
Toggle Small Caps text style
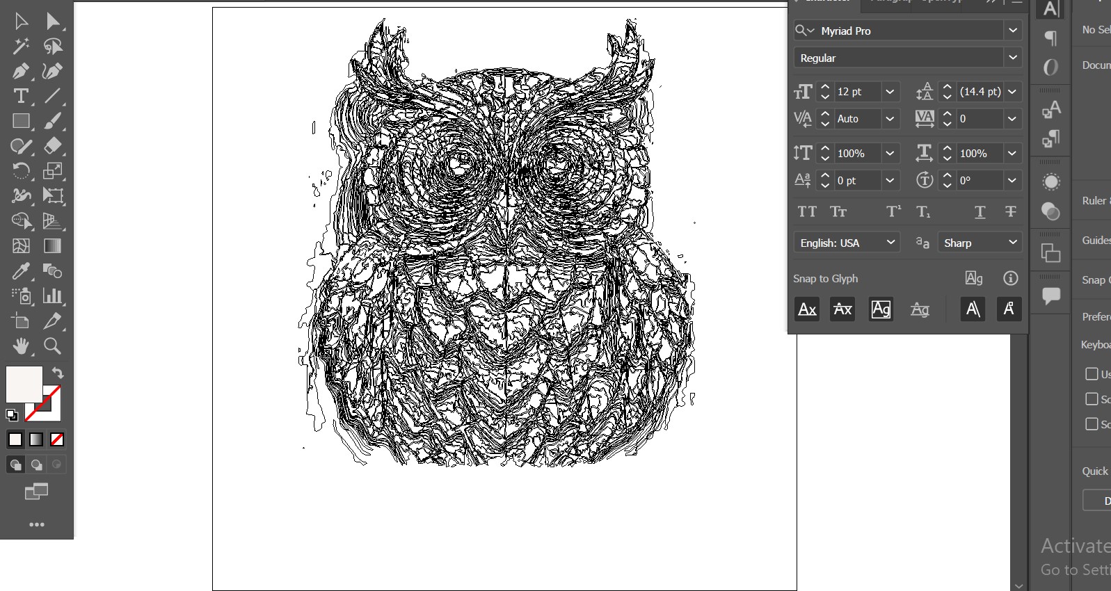(x=838, y=212)
